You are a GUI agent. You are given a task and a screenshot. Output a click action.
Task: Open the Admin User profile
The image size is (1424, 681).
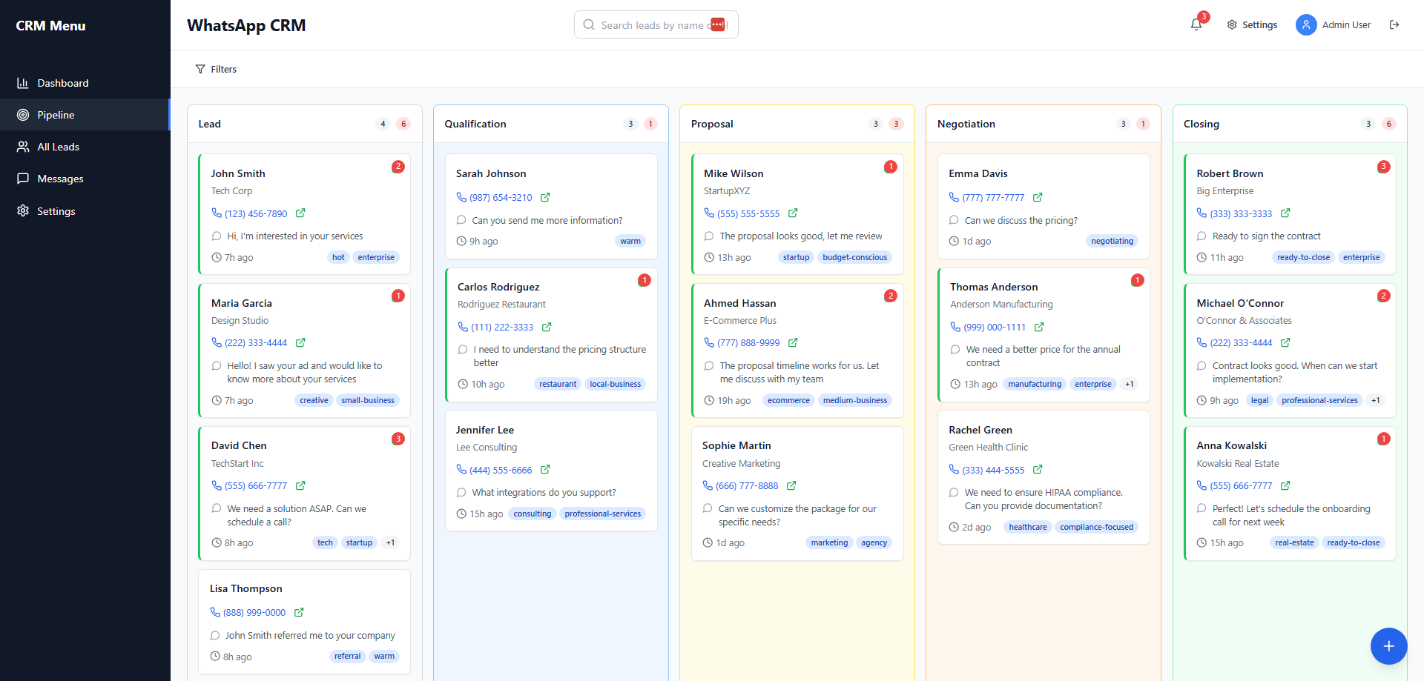tap(1334, 24)
